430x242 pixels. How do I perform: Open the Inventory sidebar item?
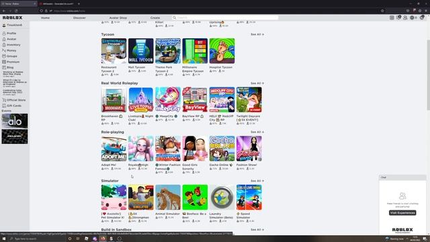[x=11, y=45]
